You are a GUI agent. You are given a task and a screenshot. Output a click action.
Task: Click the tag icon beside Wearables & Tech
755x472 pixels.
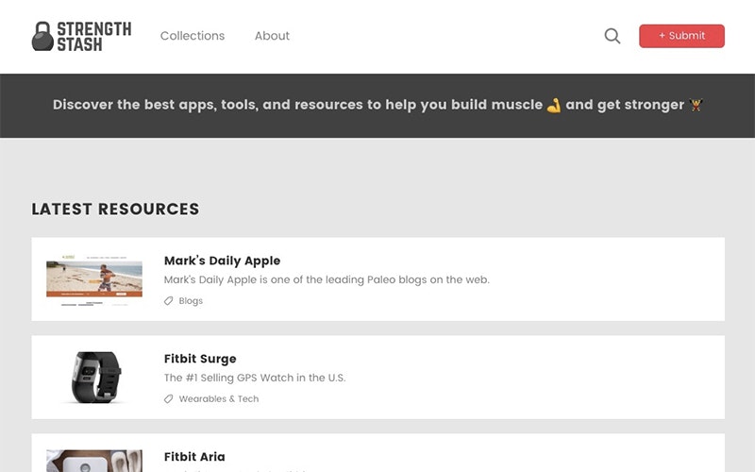pos(169,399)
